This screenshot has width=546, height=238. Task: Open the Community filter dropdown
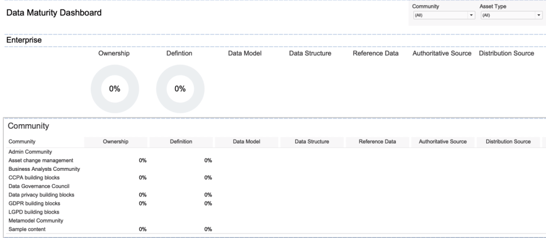[444, 15]
